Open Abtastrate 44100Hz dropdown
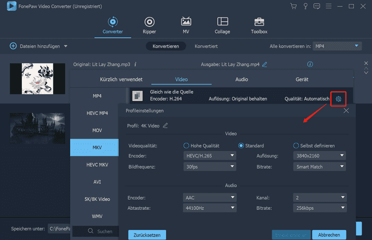Screen dimensions: 372x240 (210, 208)
